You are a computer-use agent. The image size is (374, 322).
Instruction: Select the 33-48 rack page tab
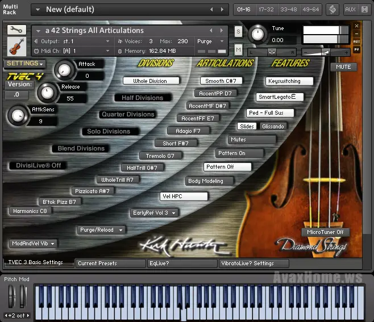(288, 10)
